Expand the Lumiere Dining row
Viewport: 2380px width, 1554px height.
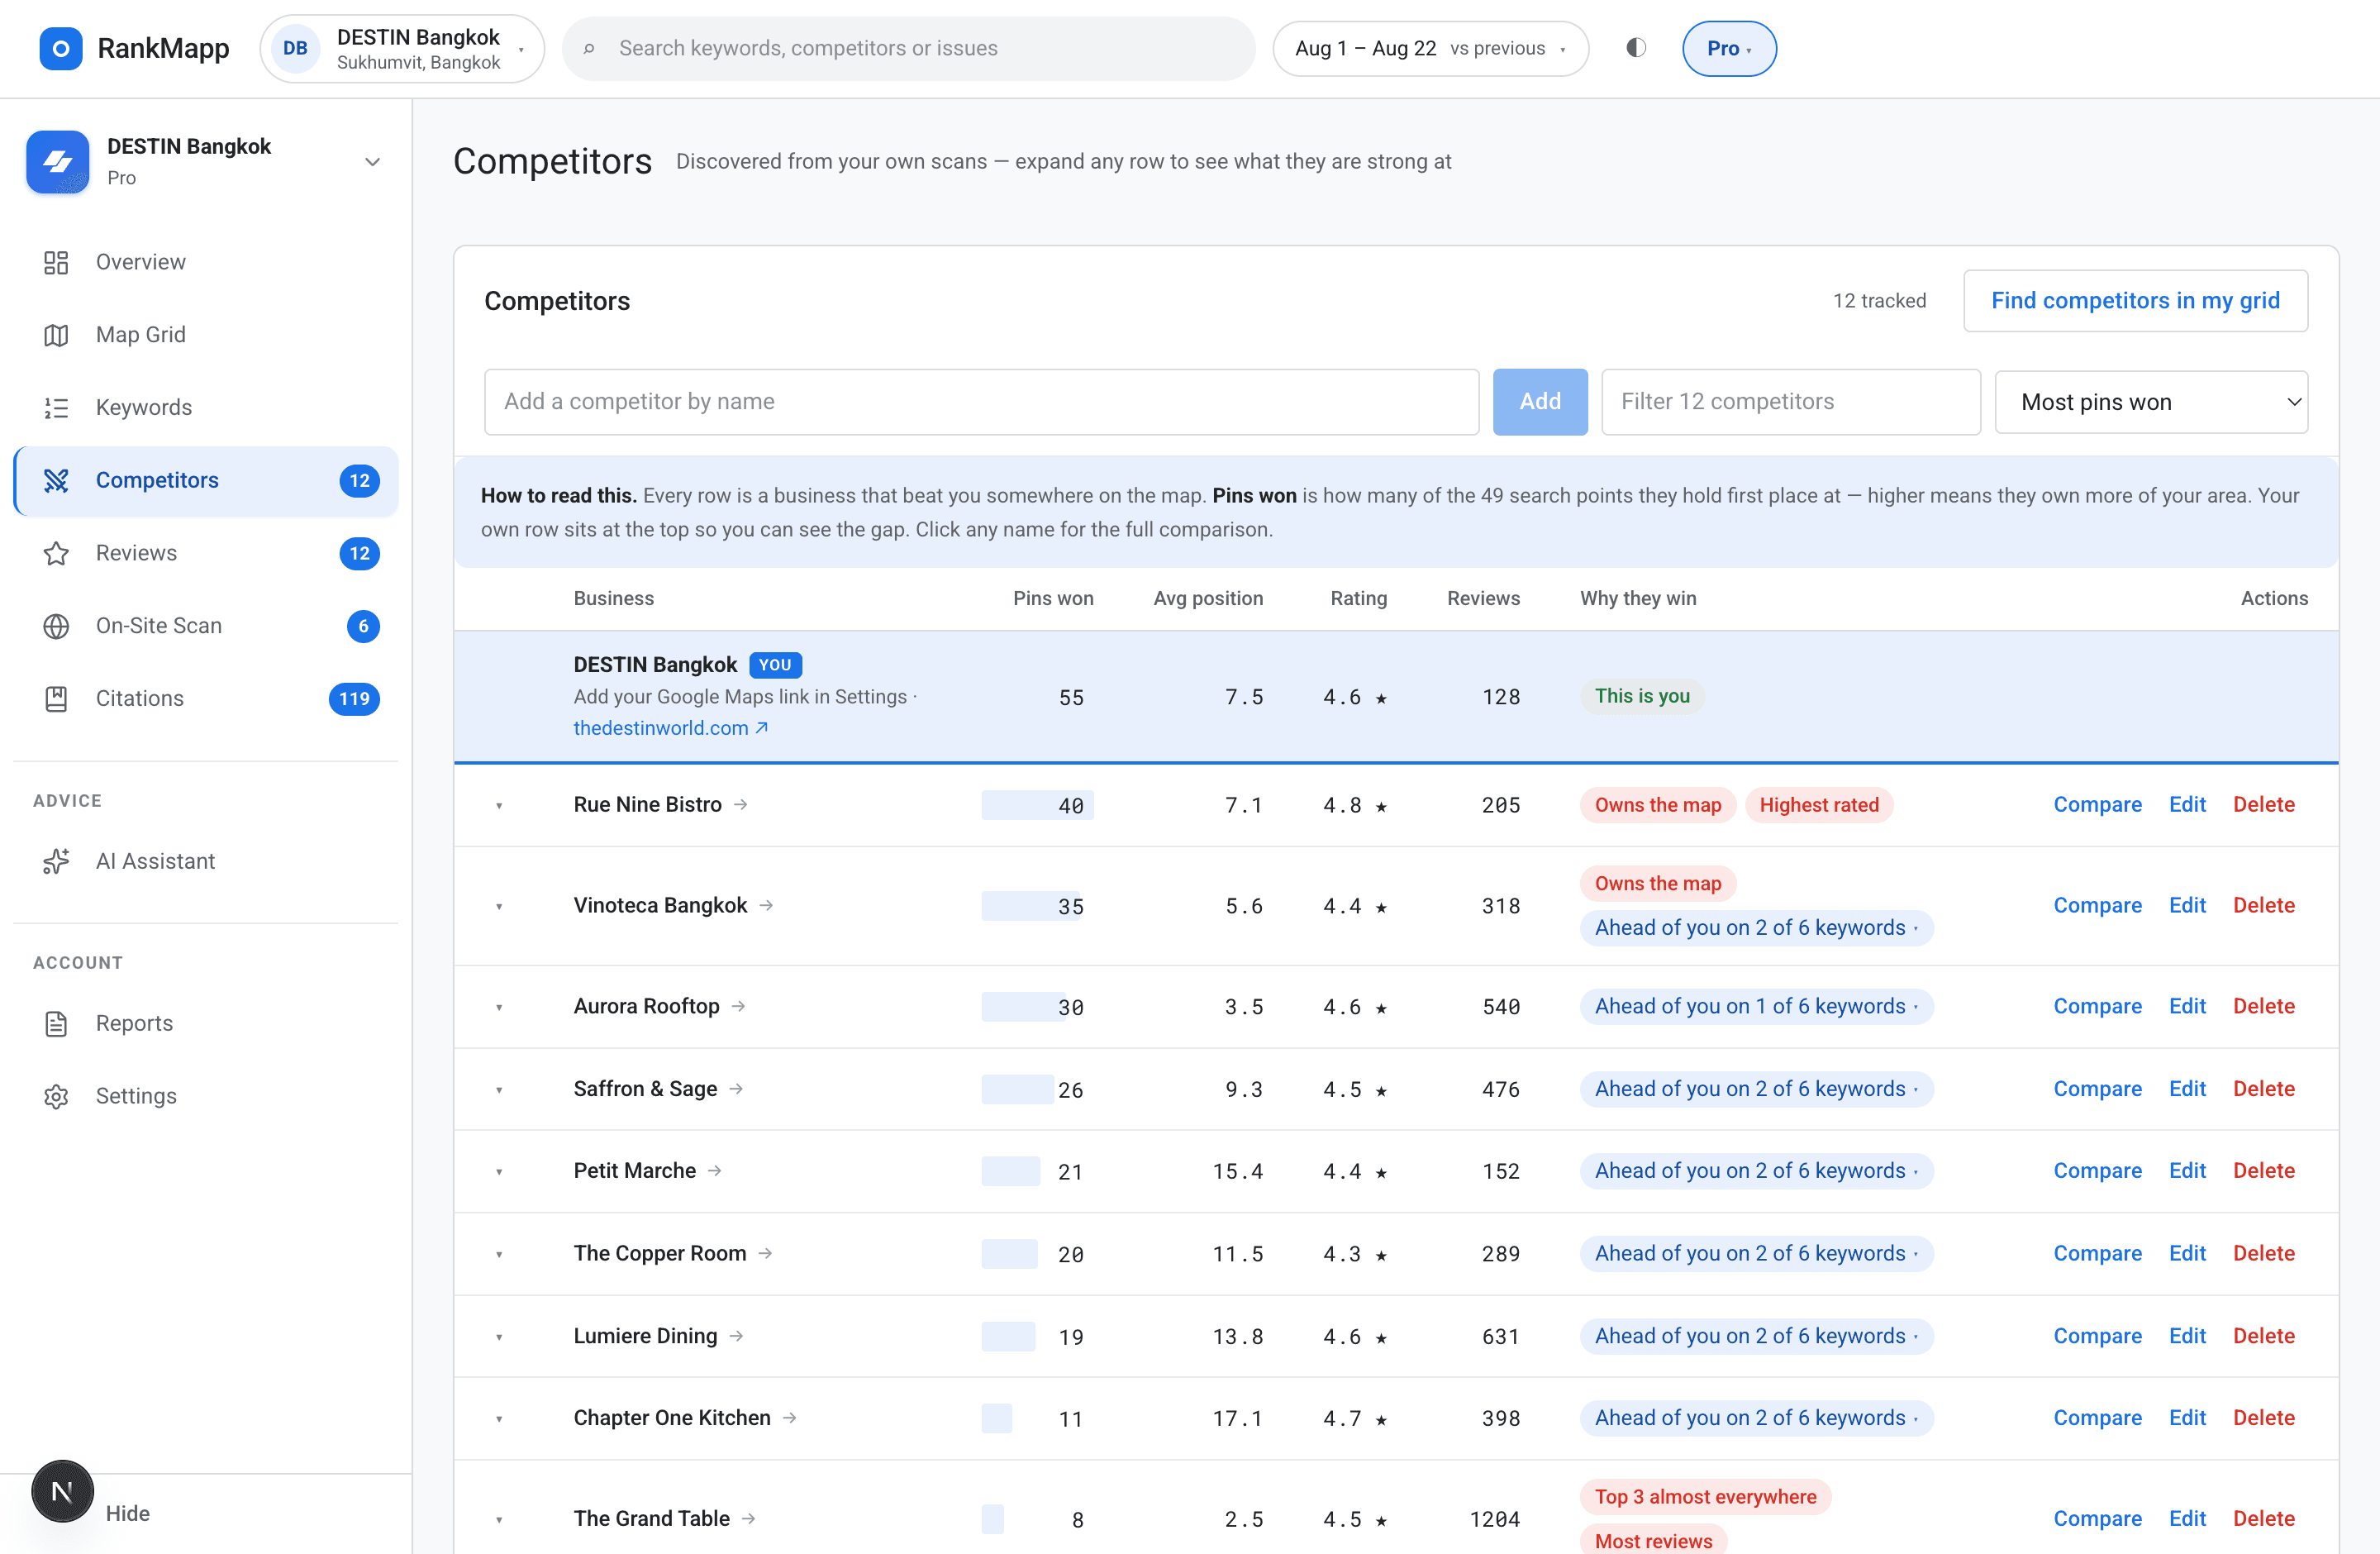coord(499,1337)
